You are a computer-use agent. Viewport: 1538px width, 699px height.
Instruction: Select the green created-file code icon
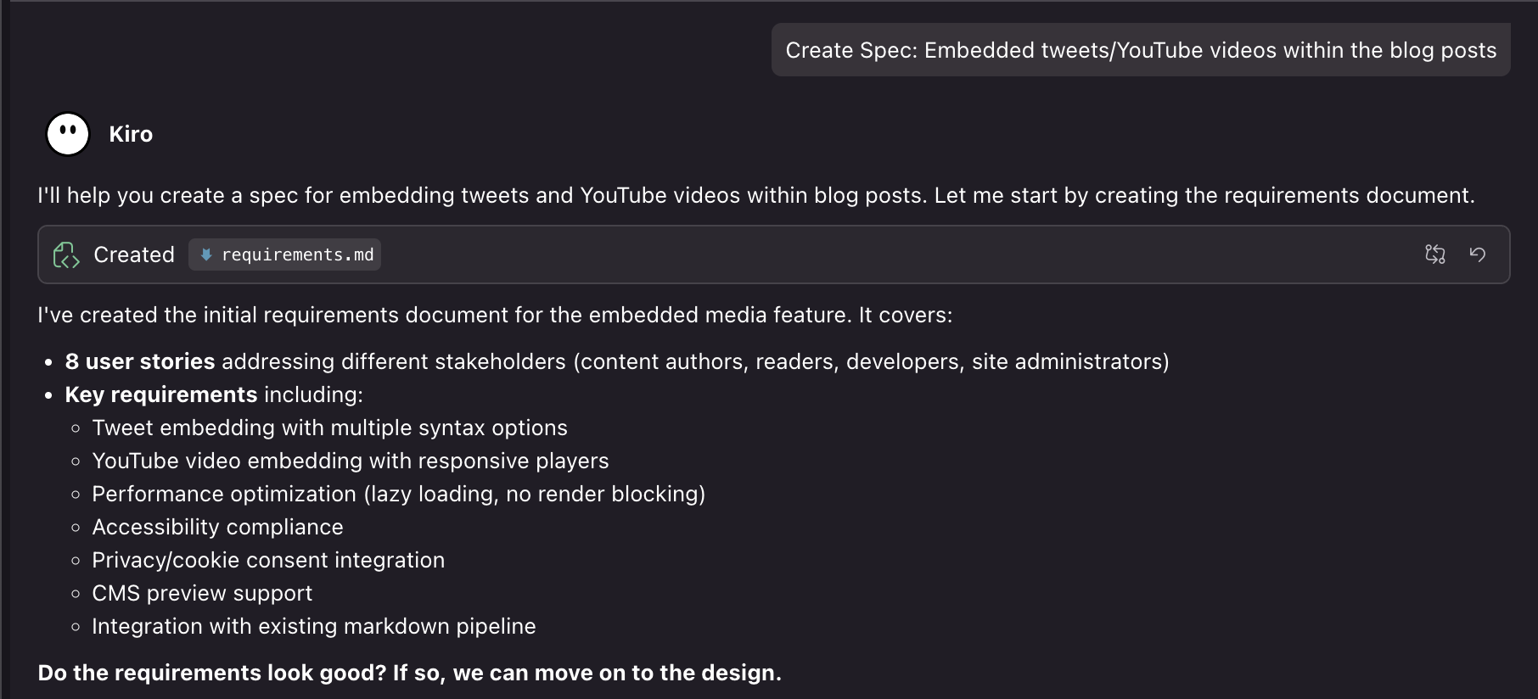[x=68, y=254]
